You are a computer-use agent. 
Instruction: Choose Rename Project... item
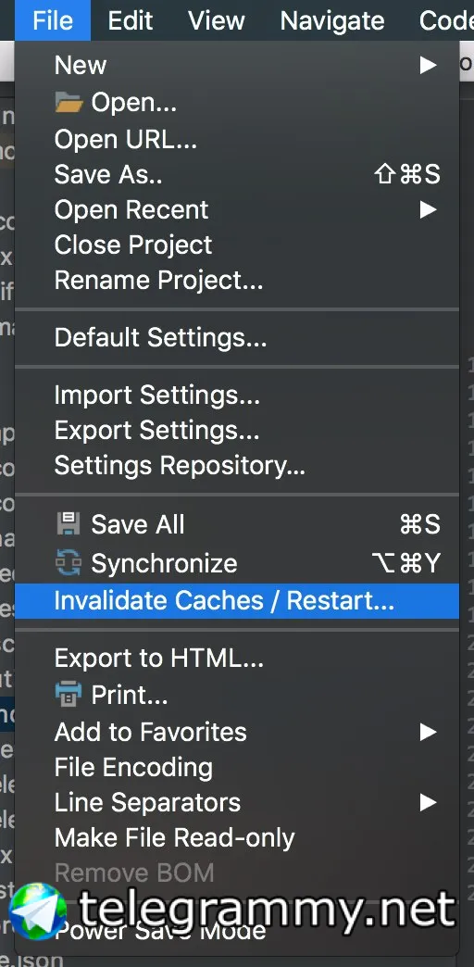(x=237, y=281)
